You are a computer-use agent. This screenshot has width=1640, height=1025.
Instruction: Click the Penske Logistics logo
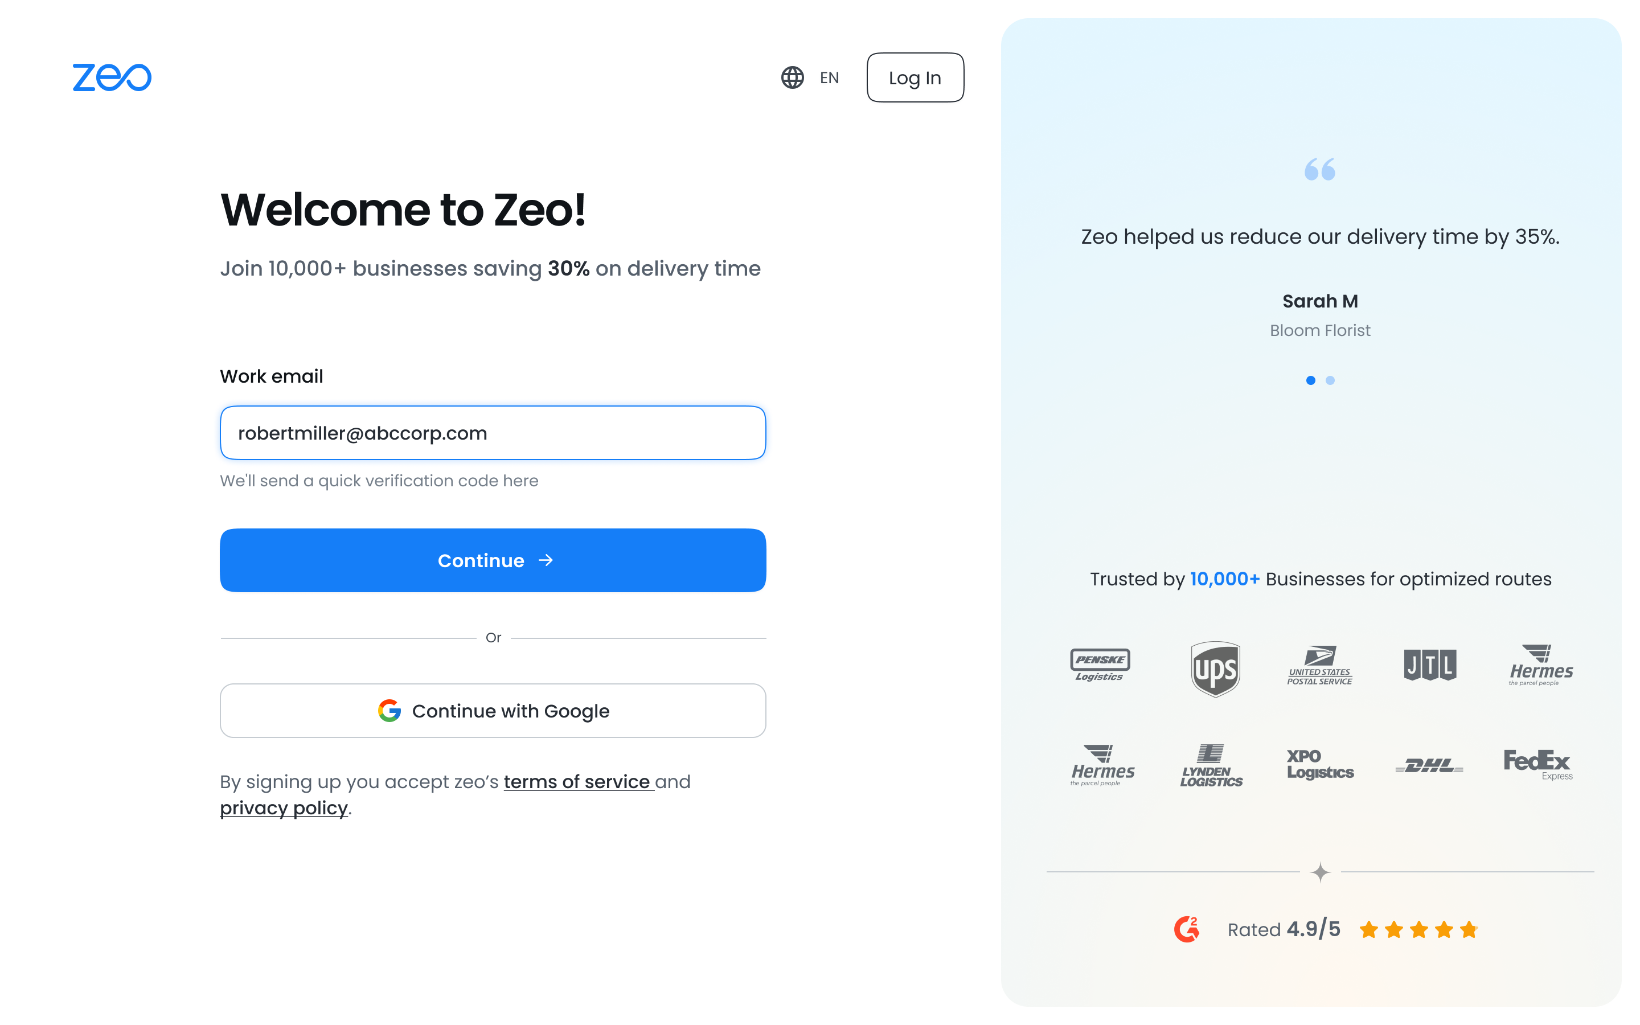point(1099,665)
